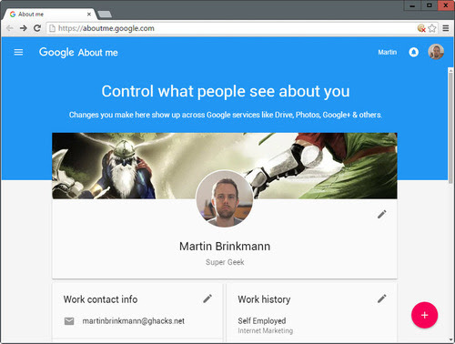Screen dimensions: 455x344
Task: Click the Super Geek tagline
Action: 225,262
